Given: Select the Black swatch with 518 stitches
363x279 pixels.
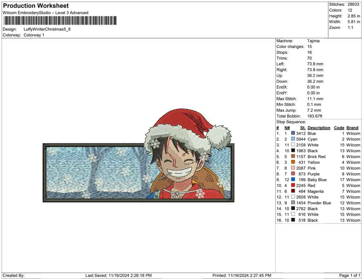Looking at the screenshot, I should pyautogui.click(x=293, y=220).
